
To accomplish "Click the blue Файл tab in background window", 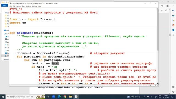I will point(5,5).
